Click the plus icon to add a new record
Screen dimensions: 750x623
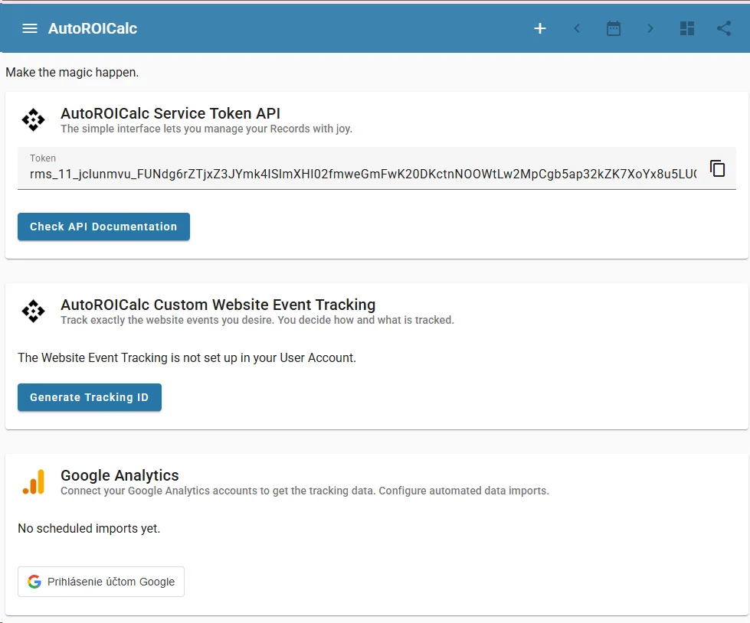click(540, 28)
